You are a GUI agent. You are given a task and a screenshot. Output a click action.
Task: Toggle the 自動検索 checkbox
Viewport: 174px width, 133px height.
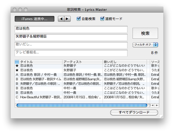79,19
